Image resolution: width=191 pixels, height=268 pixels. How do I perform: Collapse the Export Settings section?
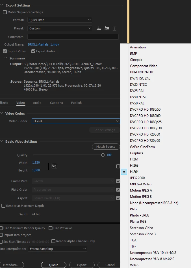click(x=2, y=5)
